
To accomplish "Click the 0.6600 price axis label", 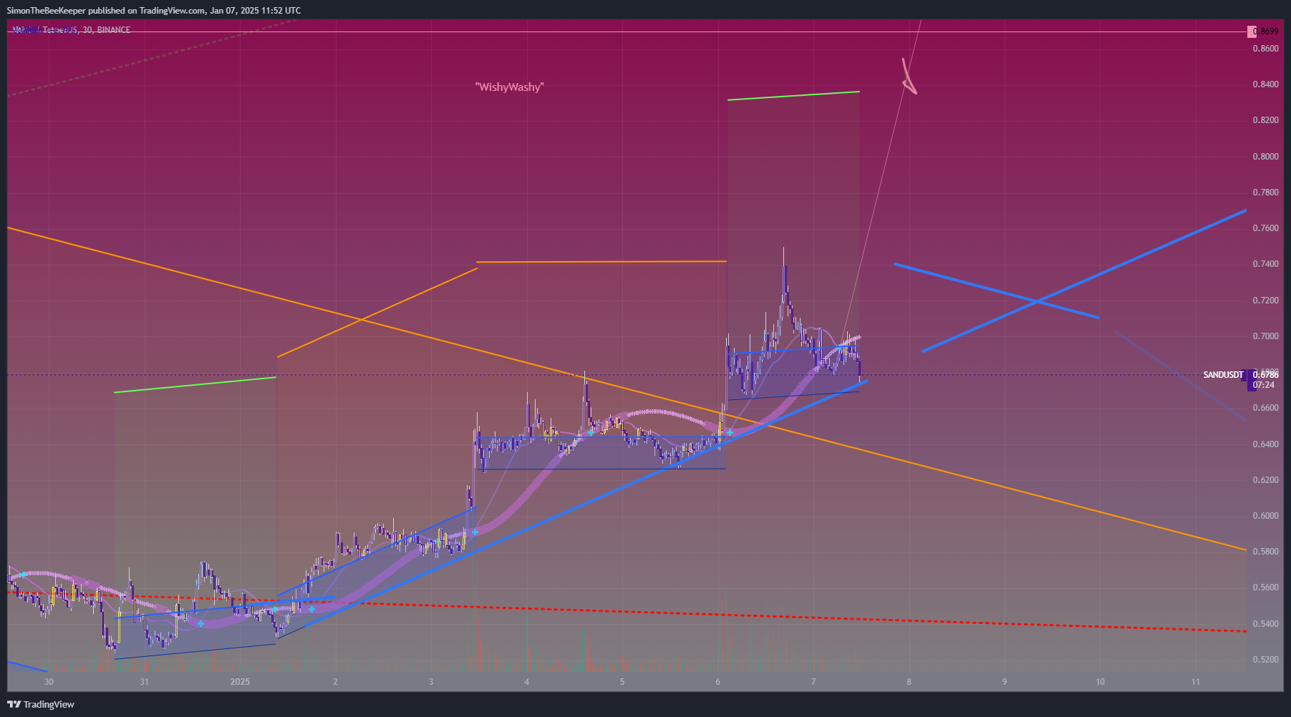I will [x=1265, y=408].
